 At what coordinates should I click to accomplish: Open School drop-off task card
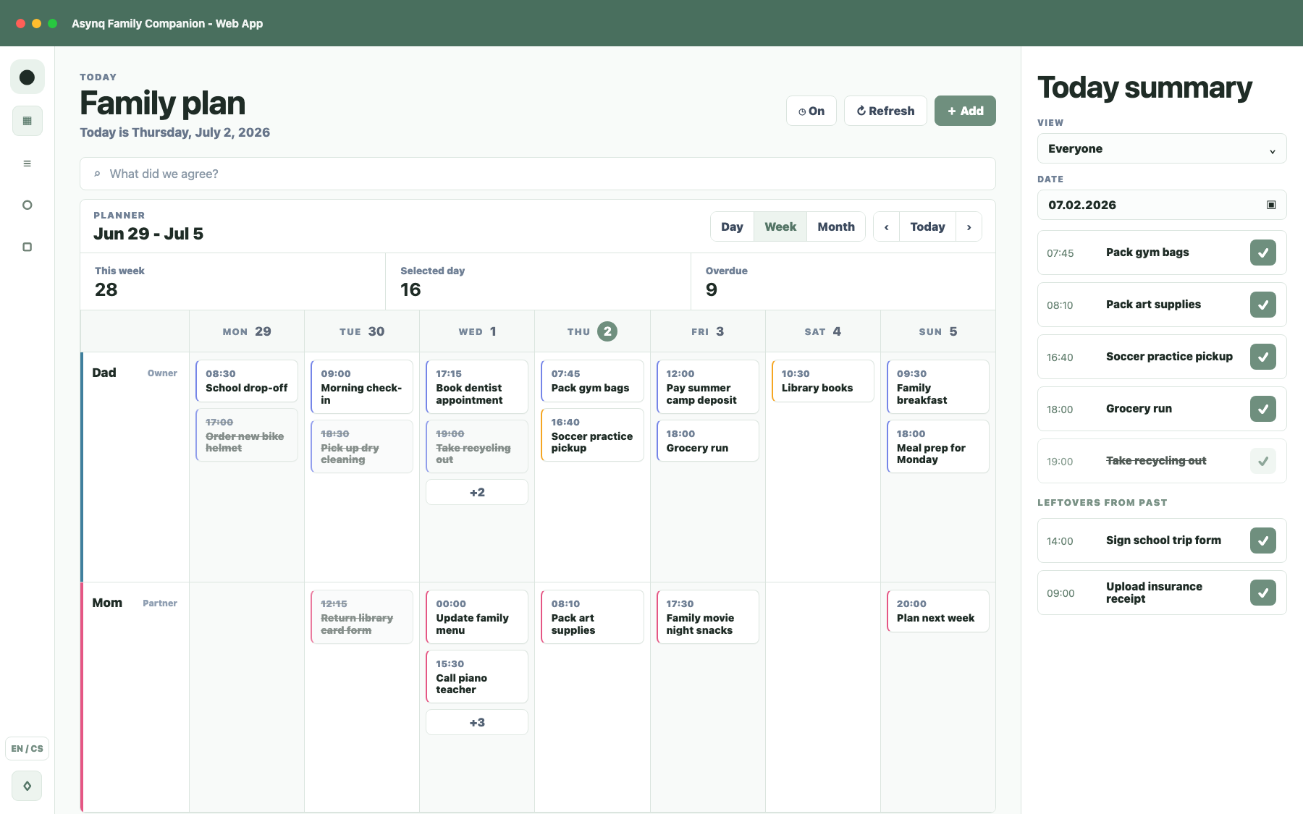[247, 381]
